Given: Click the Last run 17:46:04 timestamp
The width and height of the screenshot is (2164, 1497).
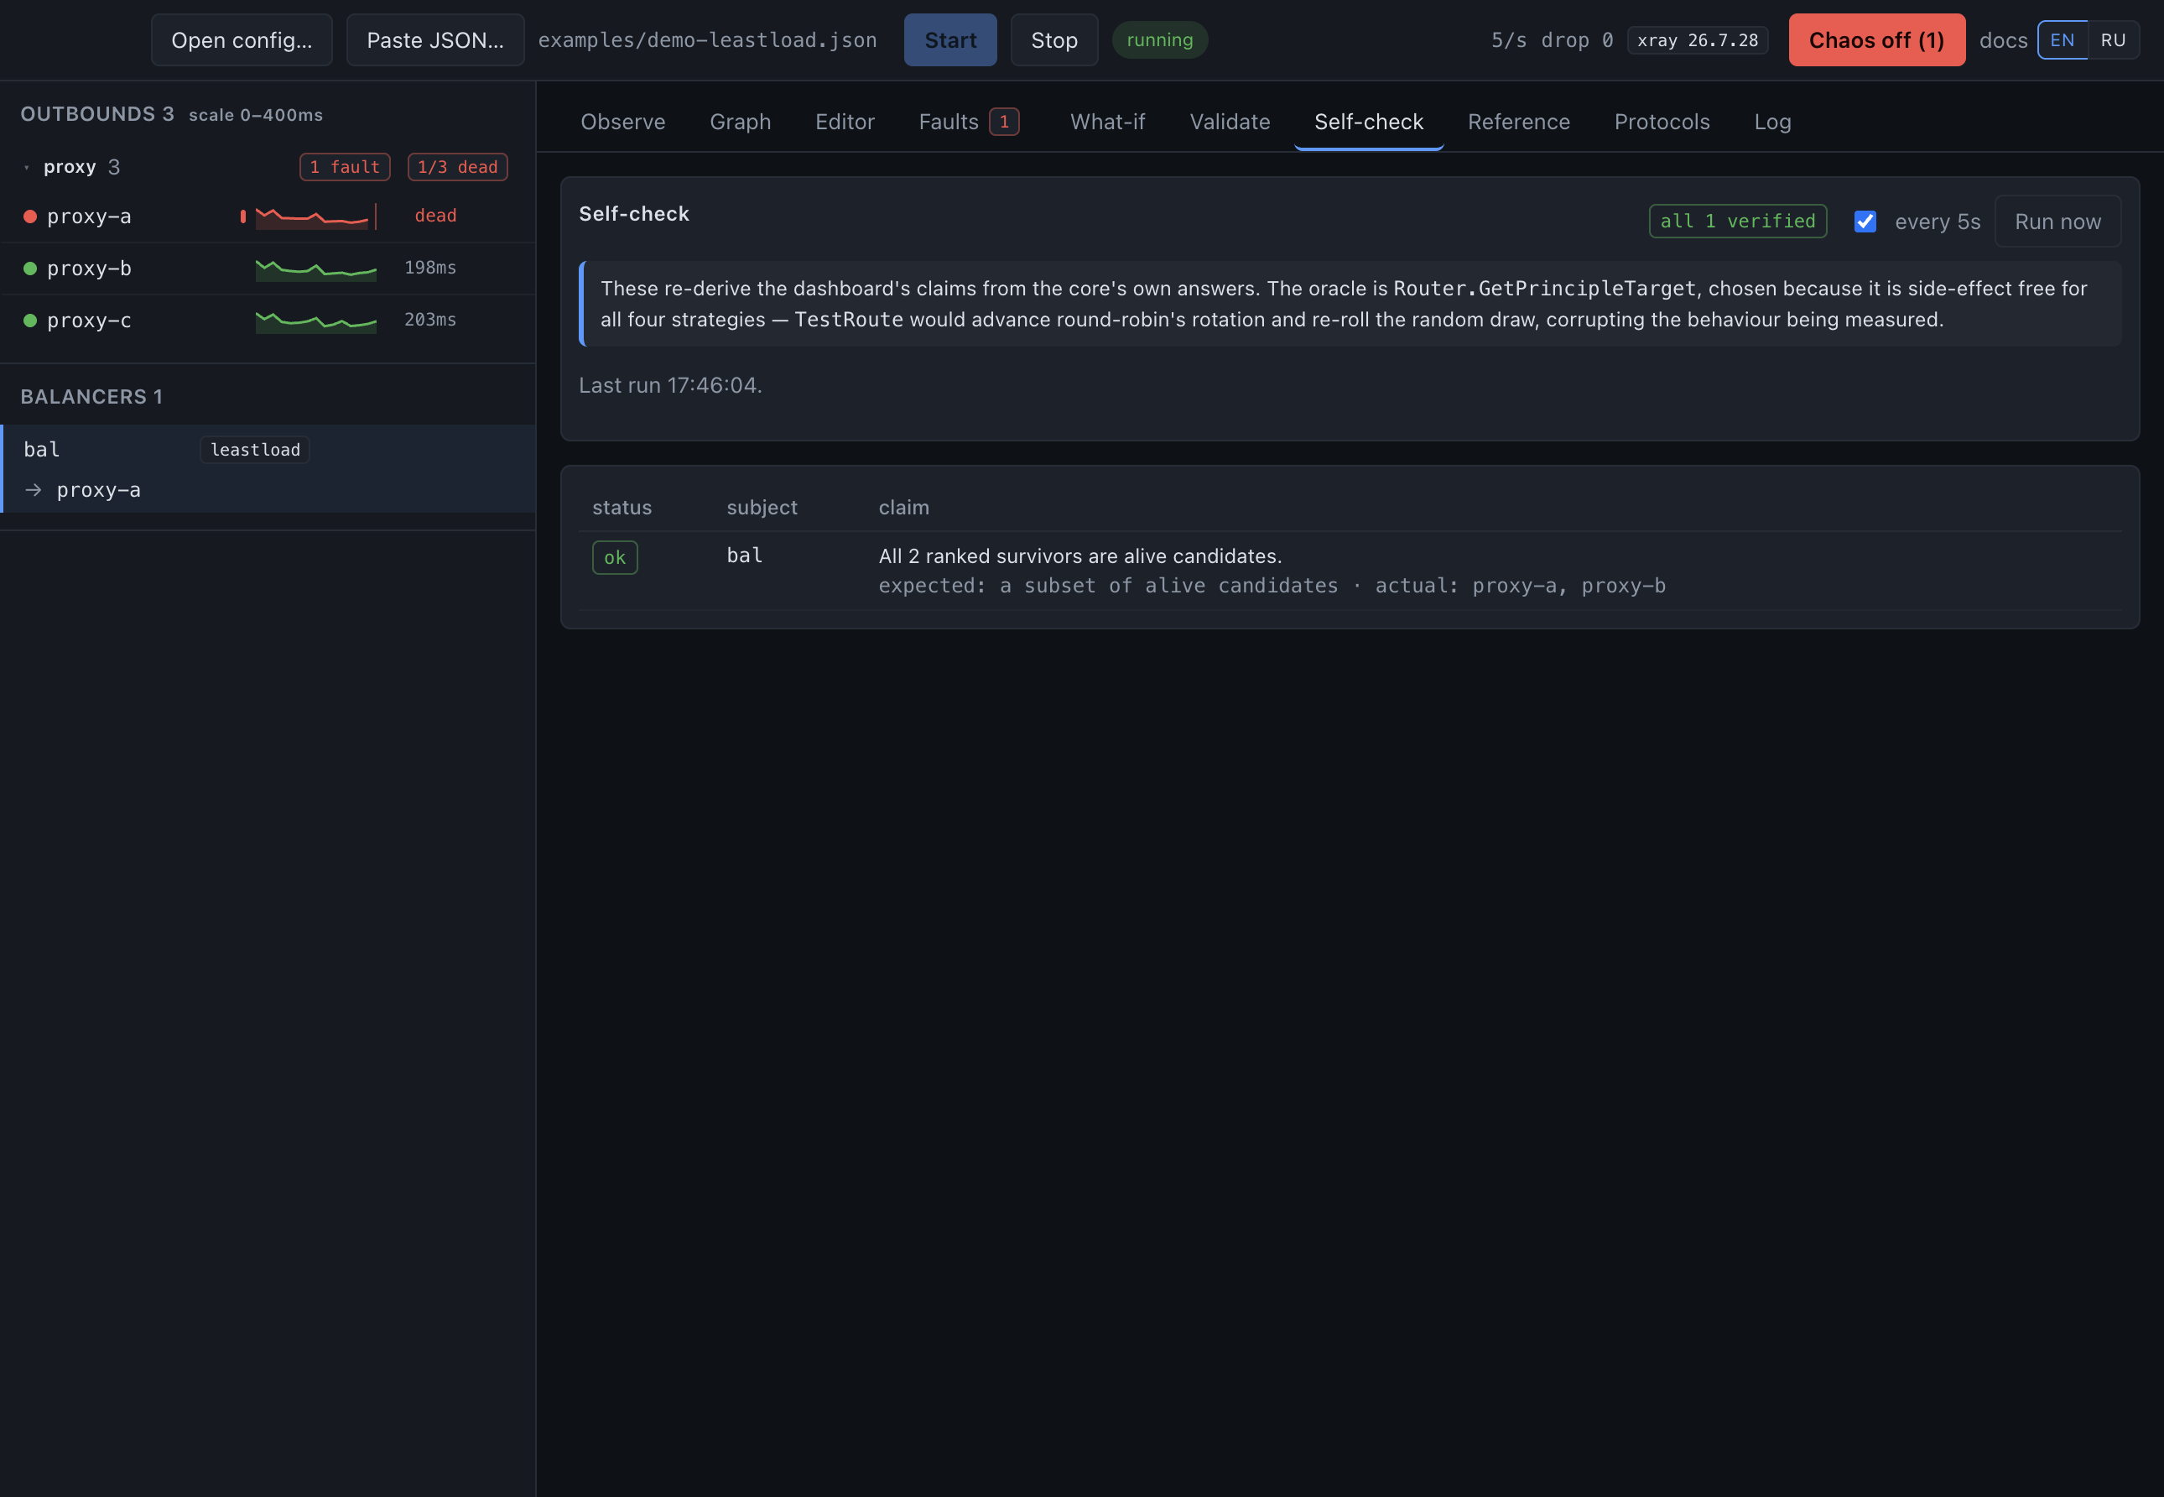Looking at the screenshot, I should click(670, 385).
